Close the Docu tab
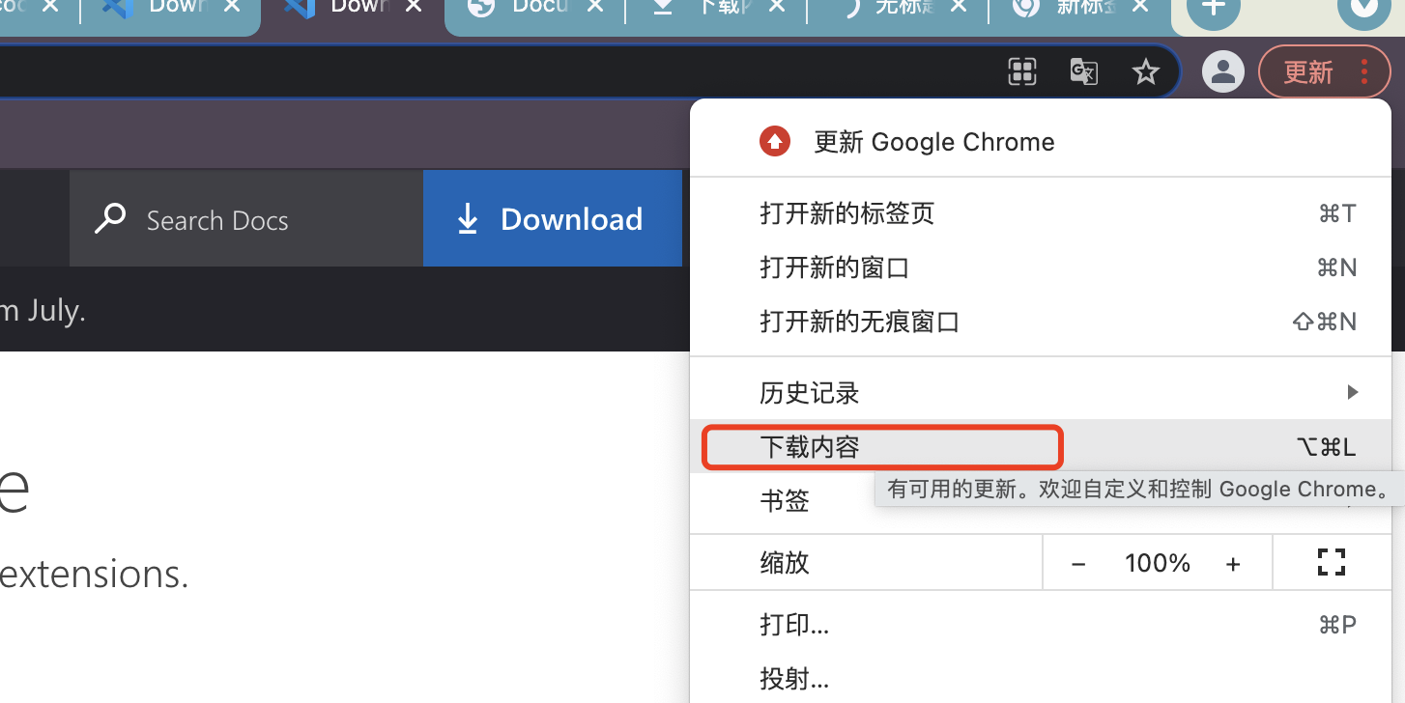This screenshot has width=1405, height=703. 594,7
